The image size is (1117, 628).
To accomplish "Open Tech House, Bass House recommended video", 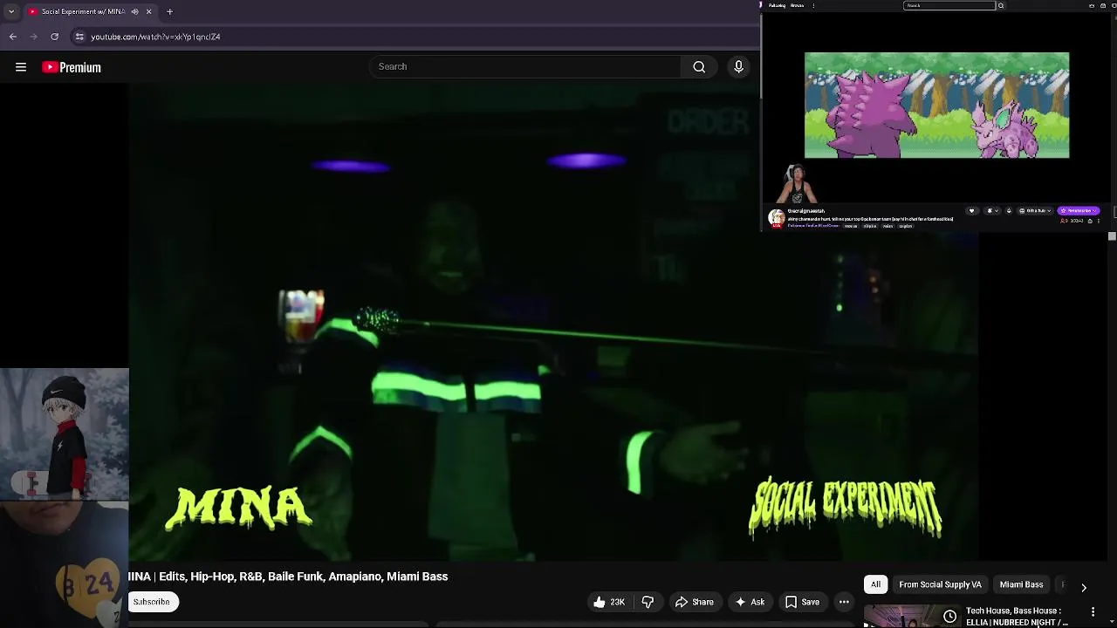I will [x=1017, y=617].
